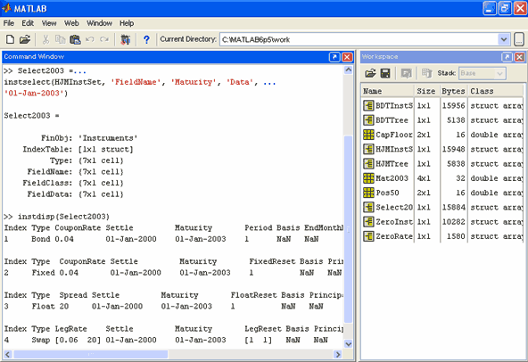Expand the Current Directory dropdown
The width and height of the screenshot is (528, 362).
(503, 39)
